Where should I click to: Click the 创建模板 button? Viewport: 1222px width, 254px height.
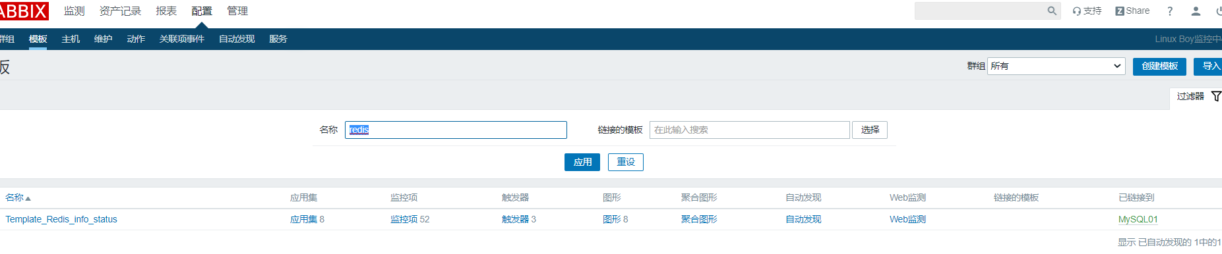1159,66
